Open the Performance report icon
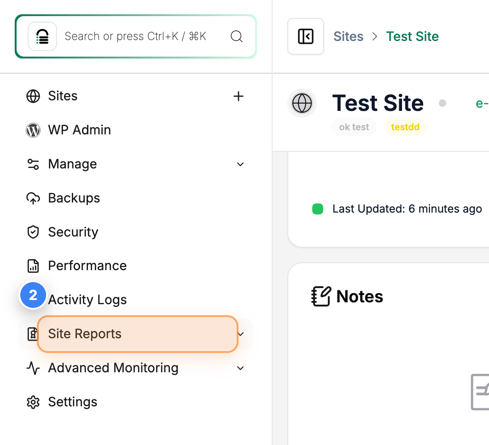The height and width of the screenshot is (445, 489). tap(33, 266)
